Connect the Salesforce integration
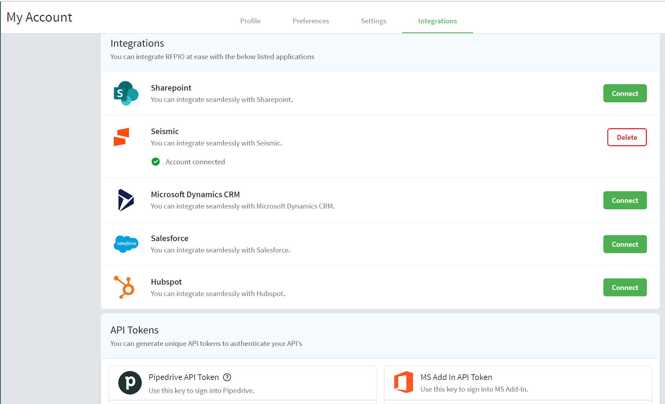The image size is (665, 404). tap(625, 244)
